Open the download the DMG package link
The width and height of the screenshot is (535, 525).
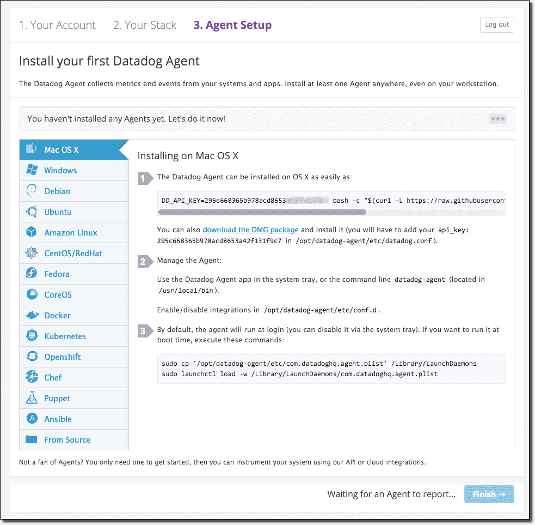click(250, 230)
